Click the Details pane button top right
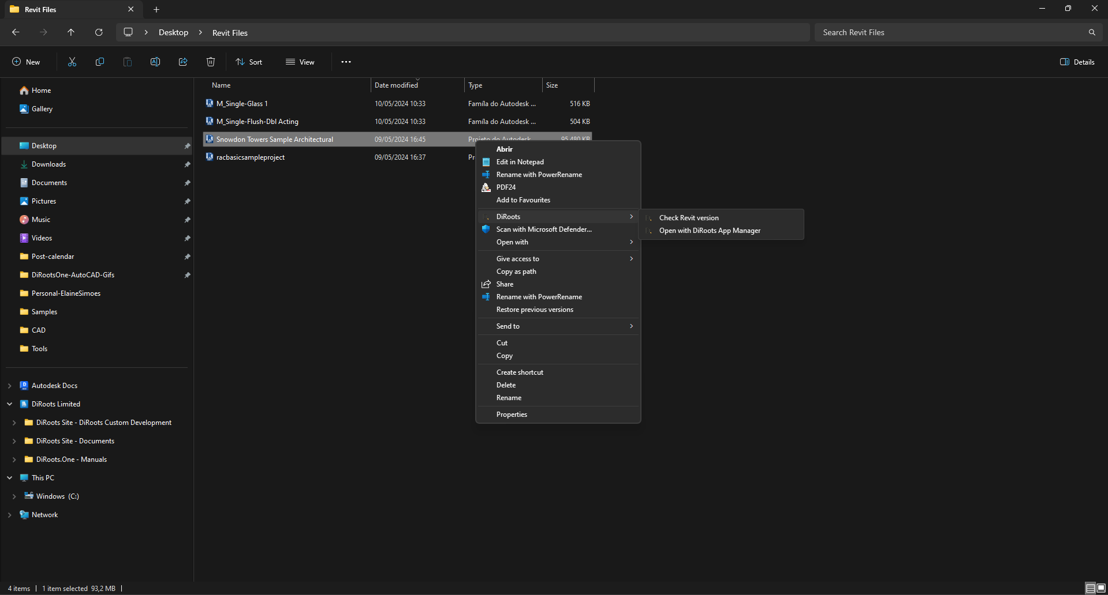 1077,62
